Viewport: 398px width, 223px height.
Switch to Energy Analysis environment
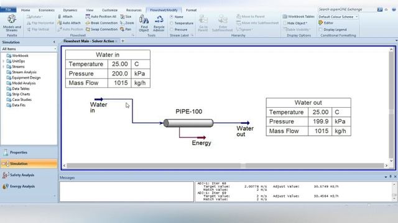click(29, 186)
